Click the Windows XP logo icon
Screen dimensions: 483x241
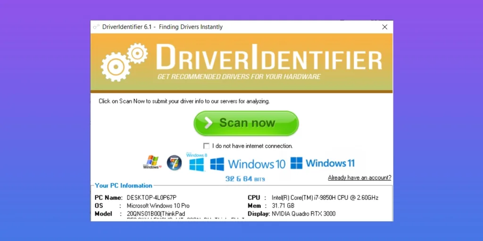(151, 162)
